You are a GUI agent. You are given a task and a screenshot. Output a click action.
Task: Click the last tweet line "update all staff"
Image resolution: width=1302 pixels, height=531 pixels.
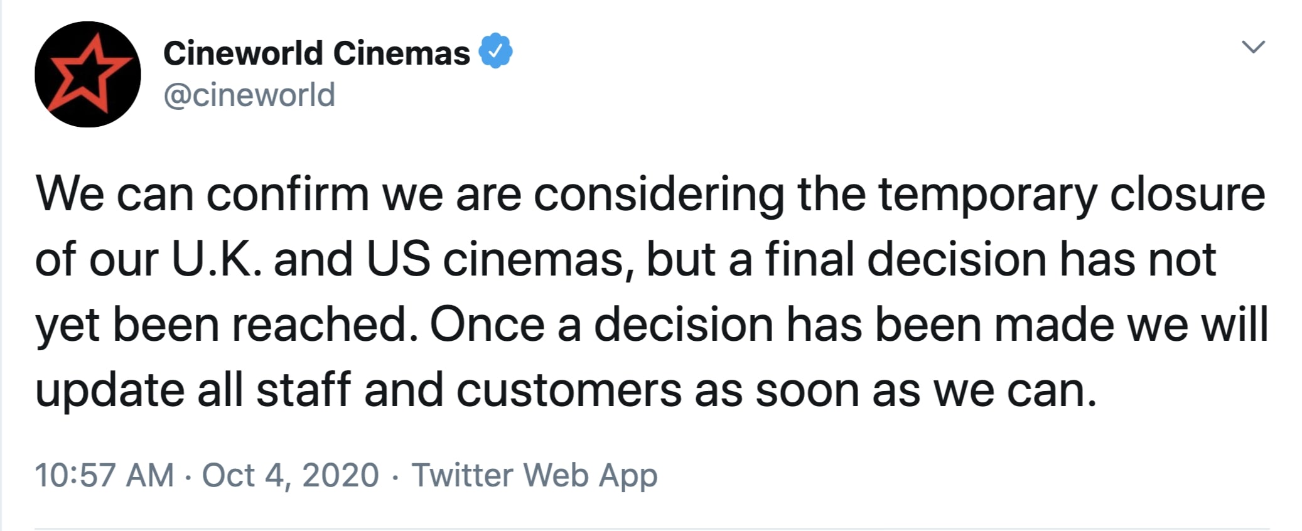point(566,390)
